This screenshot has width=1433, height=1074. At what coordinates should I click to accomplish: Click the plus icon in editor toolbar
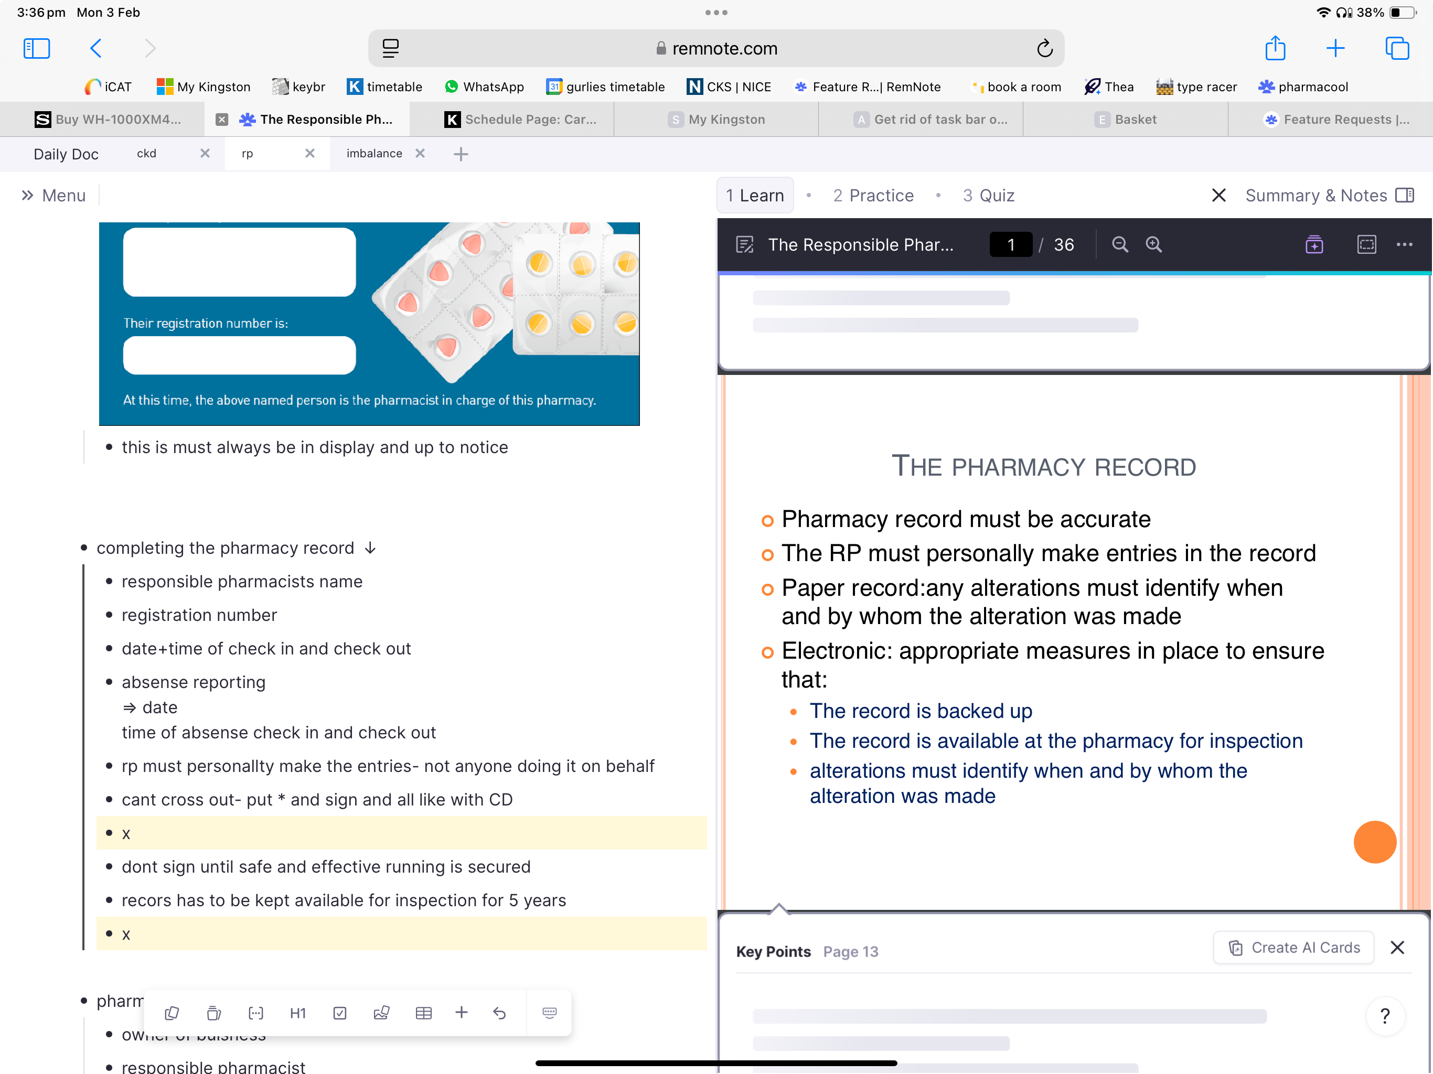click(461, 1012)
